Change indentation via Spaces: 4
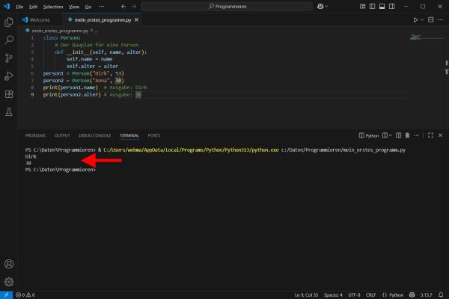Viewport: 449px width, 299px height. [333, 295]
